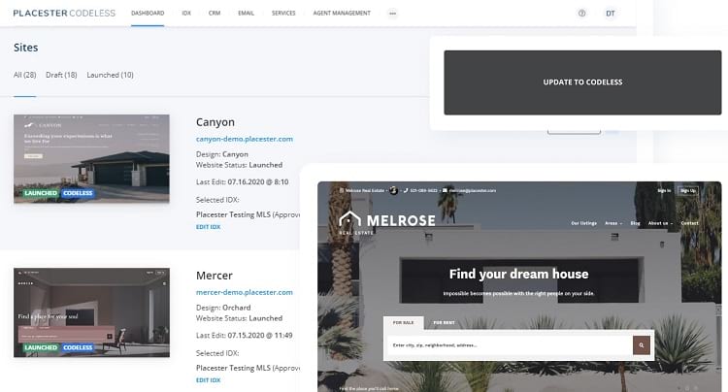Click the 'Last Edit: 07.16.2020' text
This screenshot has width=728, height=392.
pyautogui.click(x=242, y=181)
